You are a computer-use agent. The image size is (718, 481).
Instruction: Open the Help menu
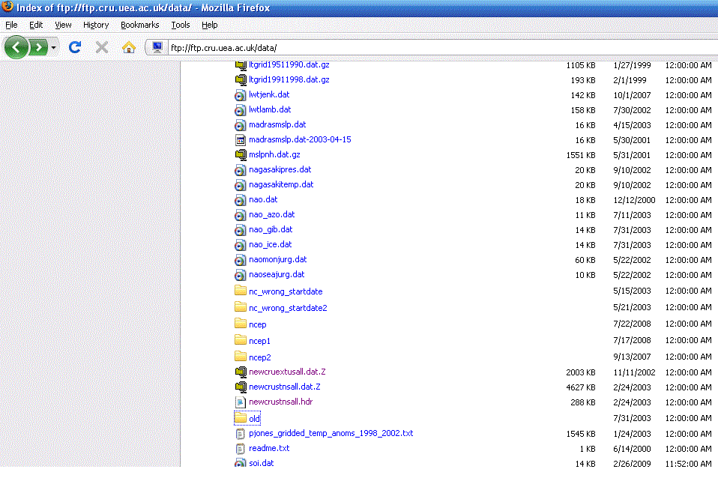[210, 25]
